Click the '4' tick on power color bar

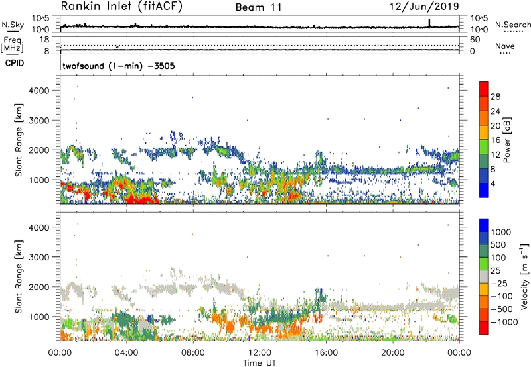coord(493,184)
